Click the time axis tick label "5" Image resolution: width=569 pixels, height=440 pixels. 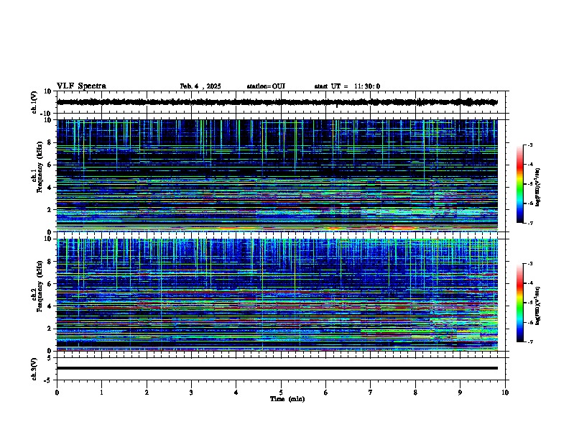(281, 393)
